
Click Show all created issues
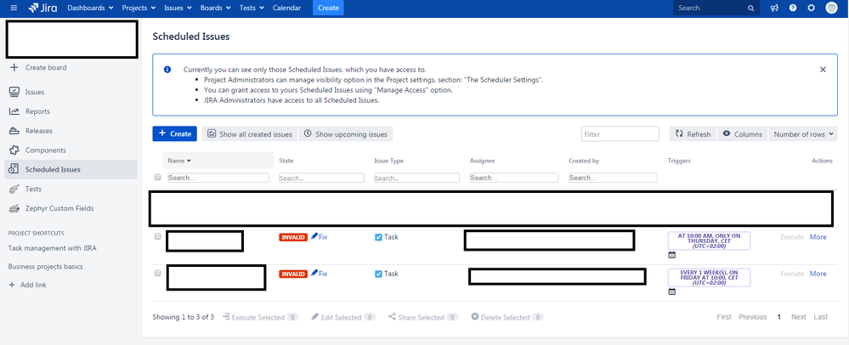point(250,133)
